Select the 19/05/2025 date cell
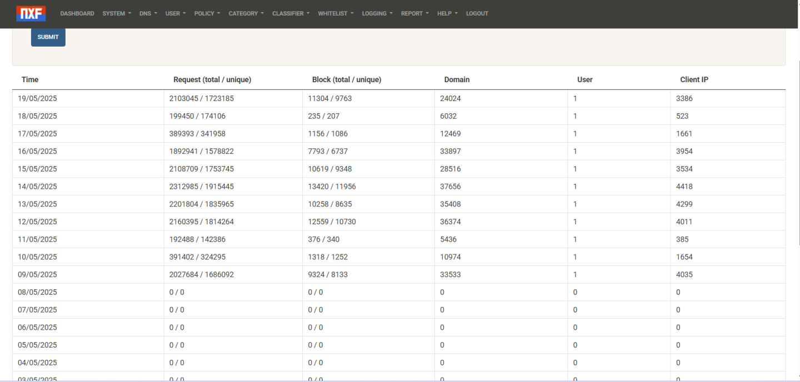 click(x=37, y=98)
